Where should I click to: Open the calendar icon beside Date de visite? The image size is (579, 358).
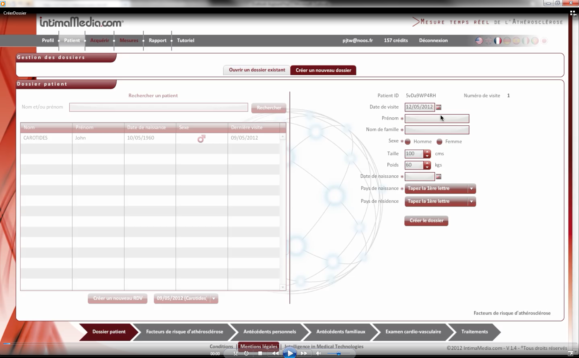[438, 107]
